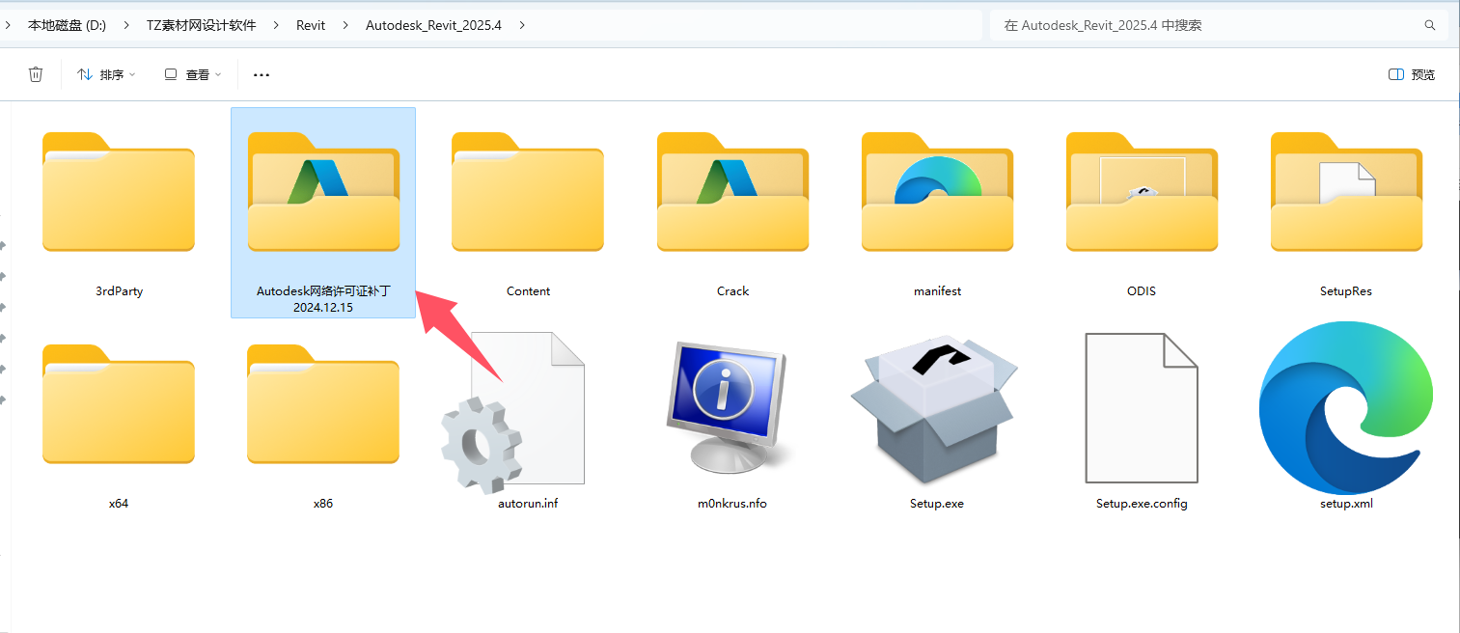Open the Autodesk网络许可证补丁 2024.12.15 folder icon

tap(323, 191)
